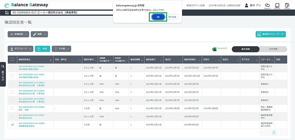Select the 基本情報 tab
This screenshot has width=295, height=140.
[x=246, y=49]
